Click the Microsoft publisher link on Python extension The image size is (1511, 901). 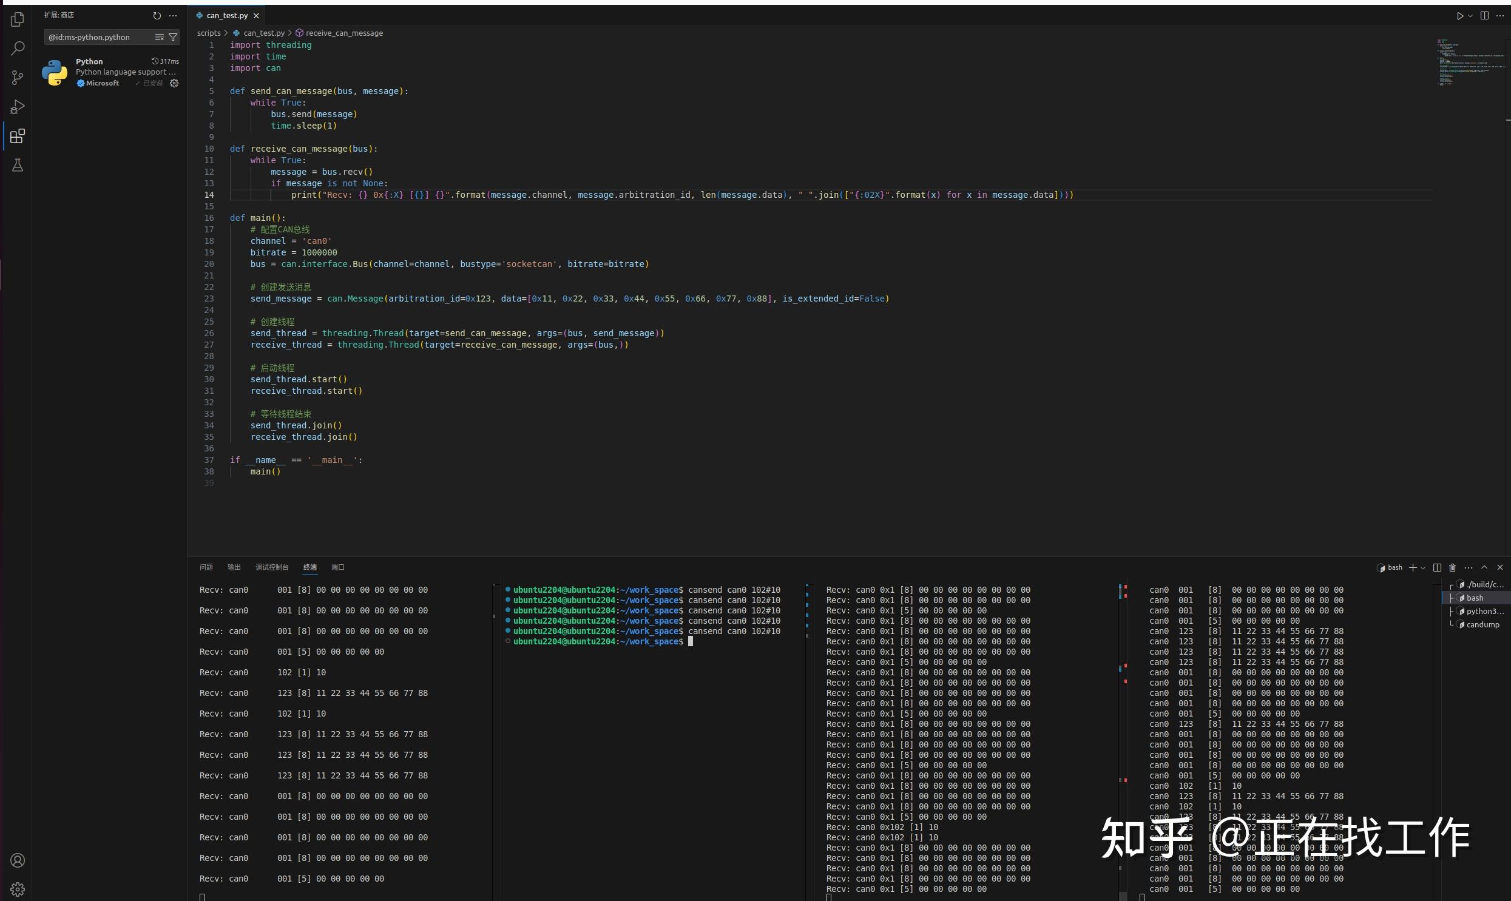tap(102, 83)
